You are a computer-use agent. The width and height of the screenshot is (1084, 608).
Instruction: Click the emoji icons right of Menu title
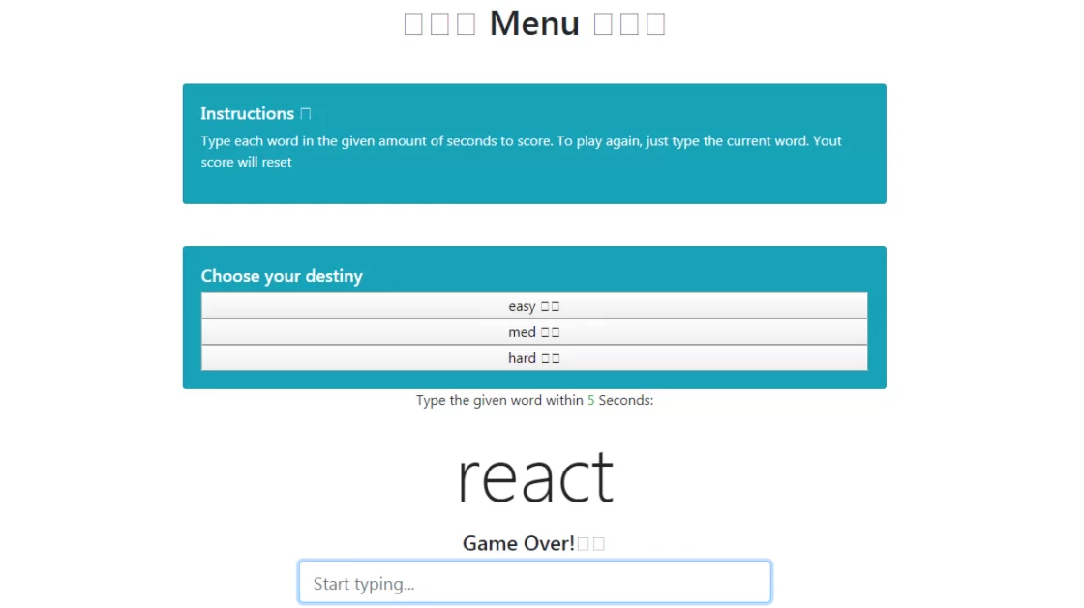pos(629,24)
